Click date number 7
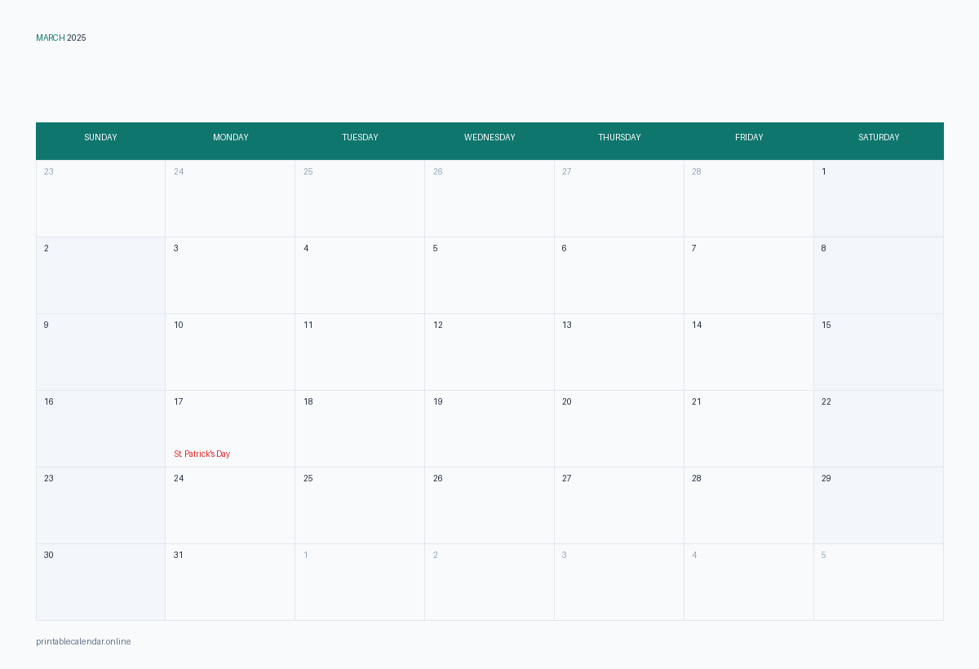This screenshot has height=669, width=979. (694, 249)
